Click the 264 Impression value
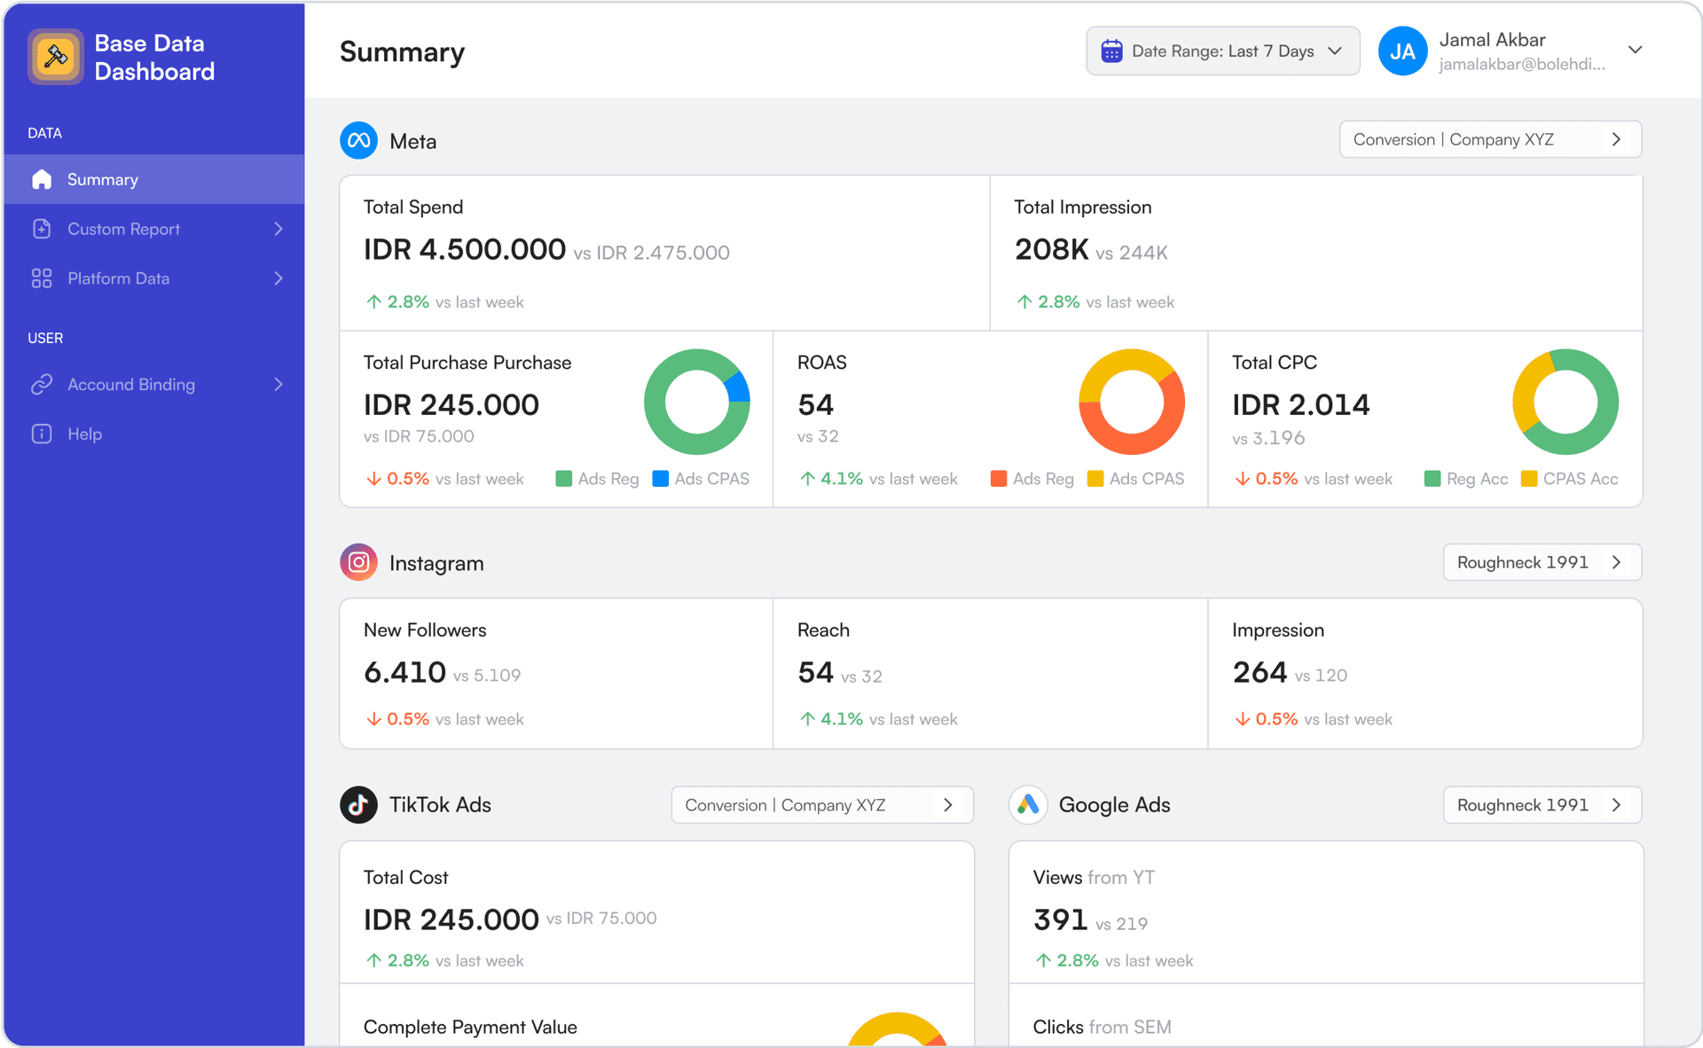This screenshot has width=1703, height=1048. click(1260, 672)
